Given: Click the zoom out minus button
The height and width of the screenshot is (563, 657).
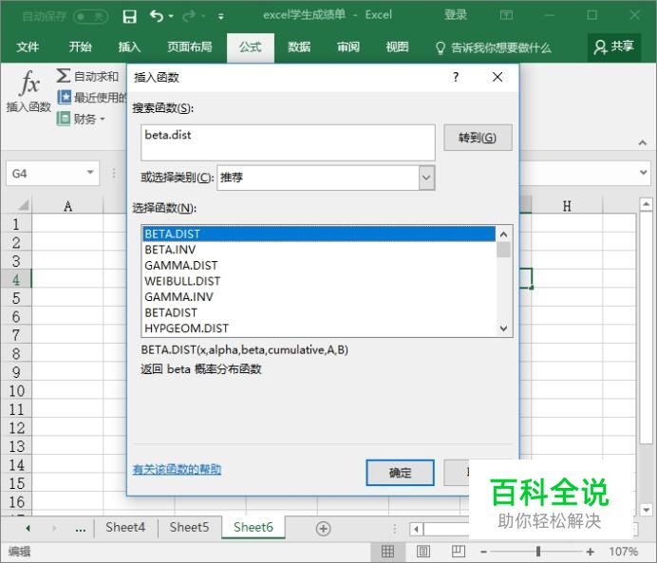Looking at the screenshot, I should pyautogui.click(x=483, y=552).
